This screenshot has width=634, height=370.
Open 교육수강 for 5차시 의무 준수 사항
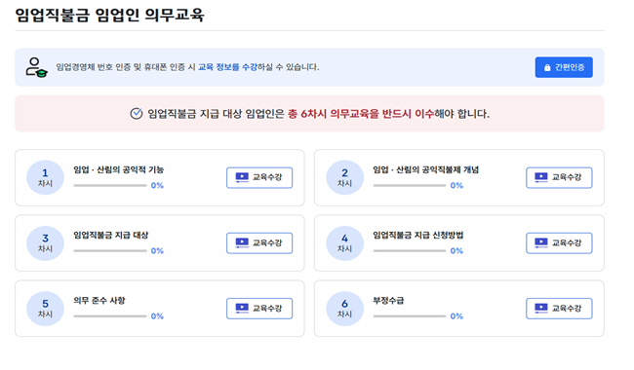pyautogui.click(x=259, y=309)
